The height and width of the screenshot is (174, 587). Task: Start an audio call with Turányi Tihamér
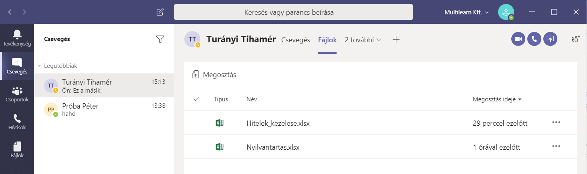[x=534, y=39]
